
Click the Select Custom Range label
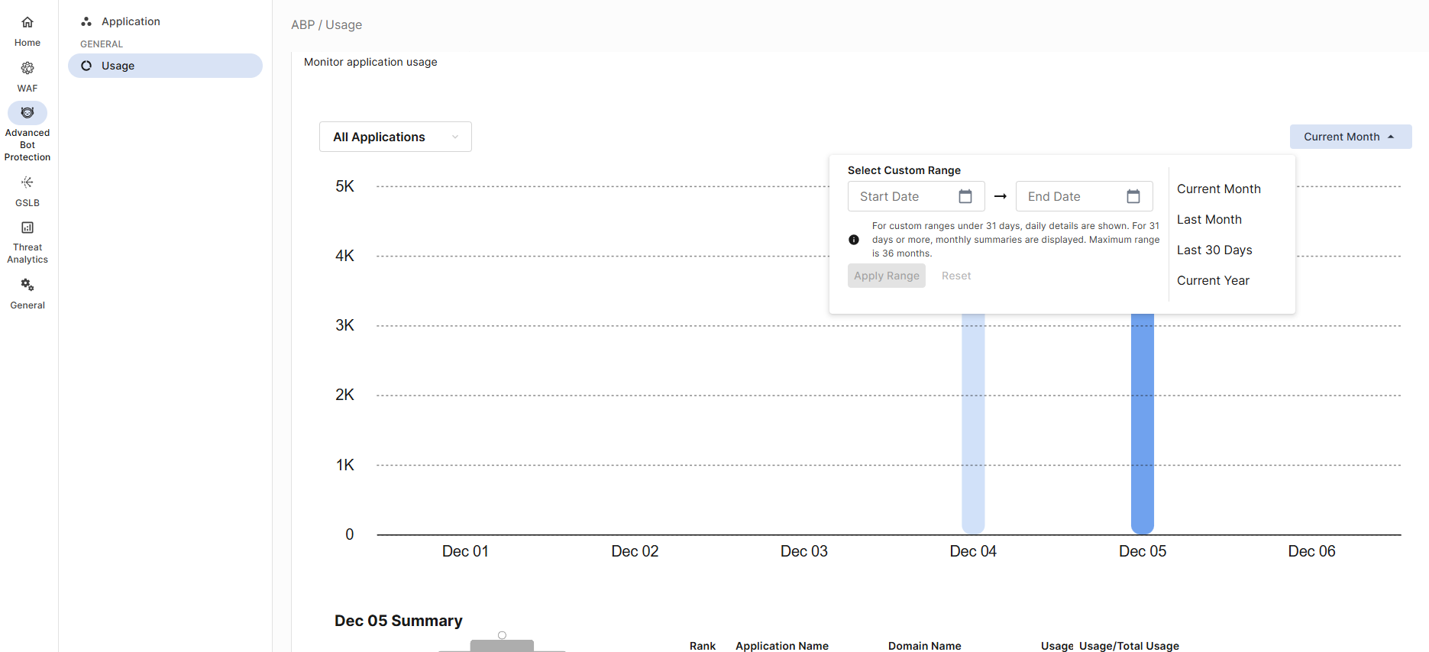coord(904,170)
